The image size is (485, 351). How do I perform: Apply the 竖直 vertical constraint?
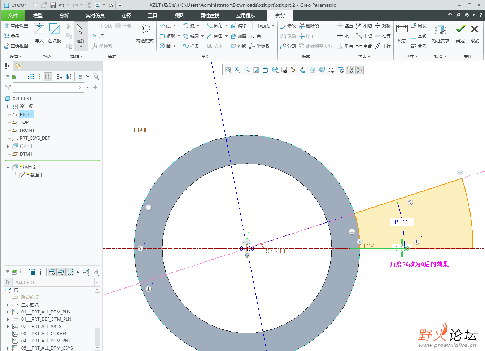[x=345, y=26]
